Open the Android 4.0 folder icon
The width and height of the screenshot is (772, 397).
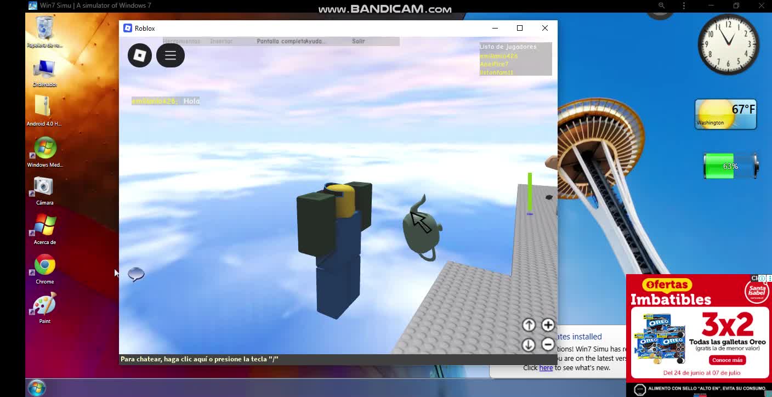tap(44, 110)
